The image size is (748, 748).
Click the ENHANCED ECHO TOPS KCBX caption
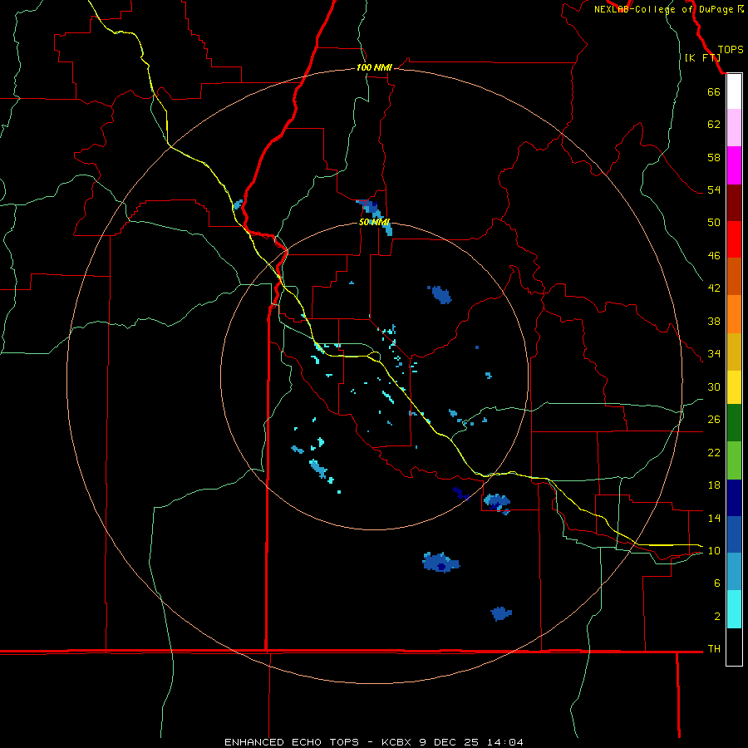point(374,742)
